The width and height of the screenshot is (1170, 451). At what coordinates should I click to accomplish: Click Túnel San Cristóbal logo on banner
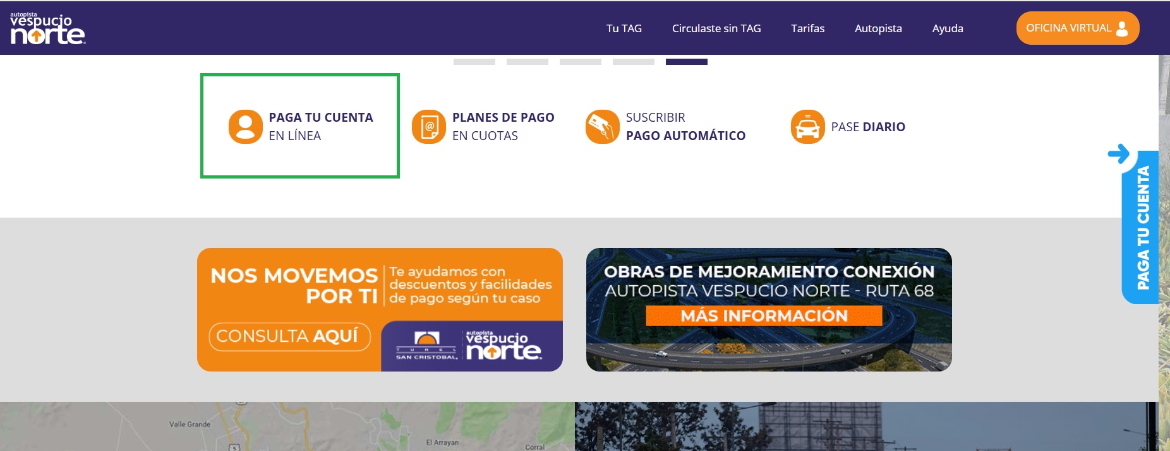(x=426, y=346)
